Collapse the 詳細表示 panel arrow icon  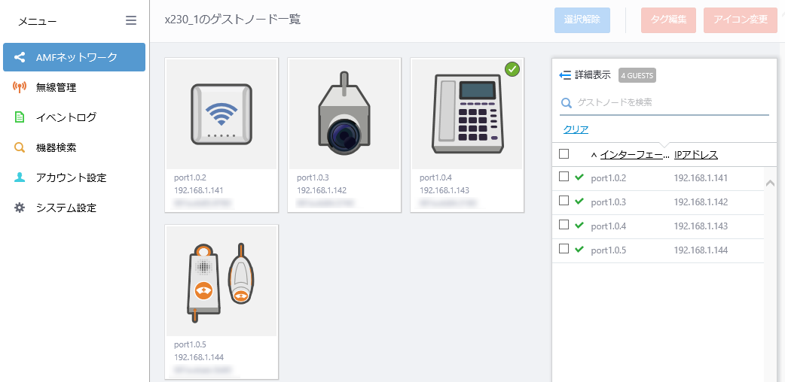tap(565, 75)
